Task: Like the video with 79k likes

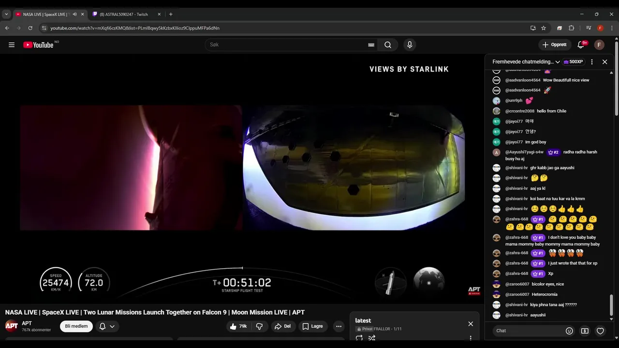Action: 239,326
